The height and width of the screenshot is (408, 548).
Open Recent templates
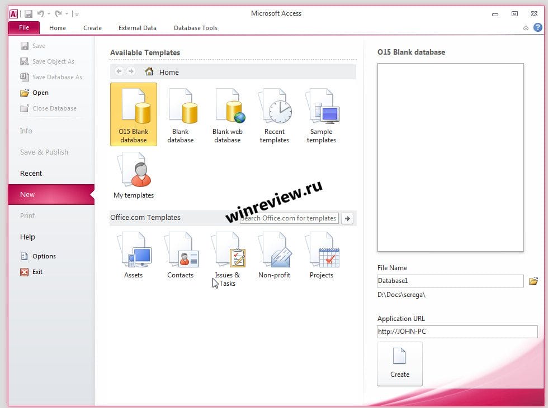click(x=275, y=116)
